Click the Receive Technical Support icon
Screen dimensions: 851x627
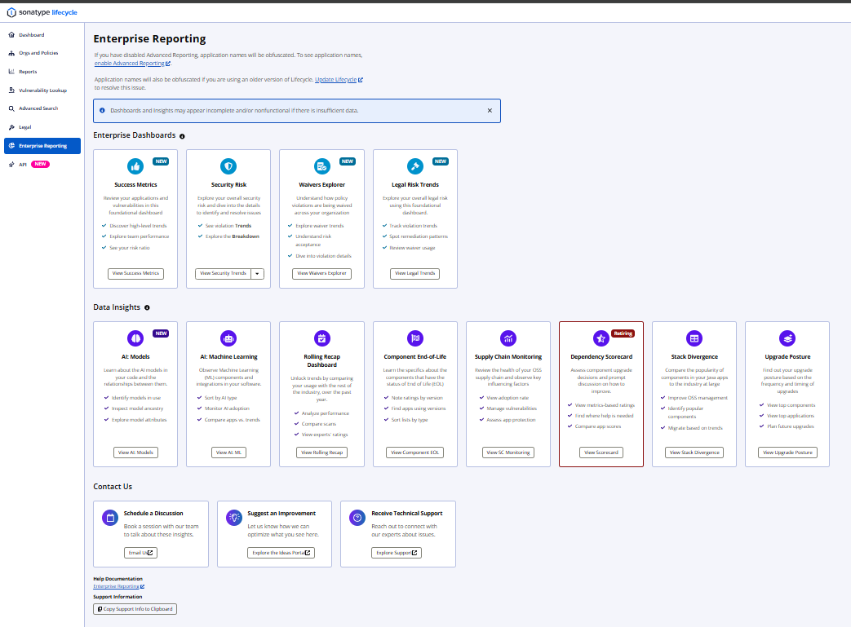[357, 518]
